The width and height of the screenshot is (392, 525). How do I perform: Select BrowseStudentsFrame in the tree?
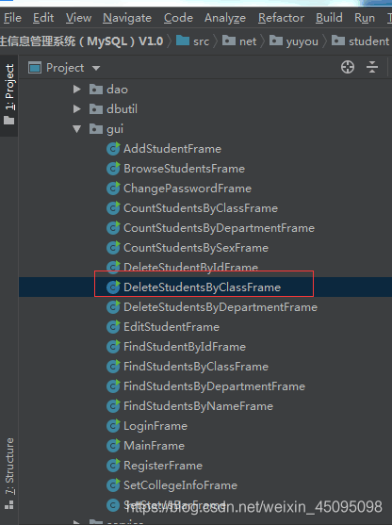(184, 169)
